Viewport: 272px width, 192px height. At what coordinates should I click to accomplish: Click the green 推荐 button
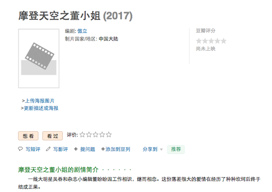[x=176, y=149]
